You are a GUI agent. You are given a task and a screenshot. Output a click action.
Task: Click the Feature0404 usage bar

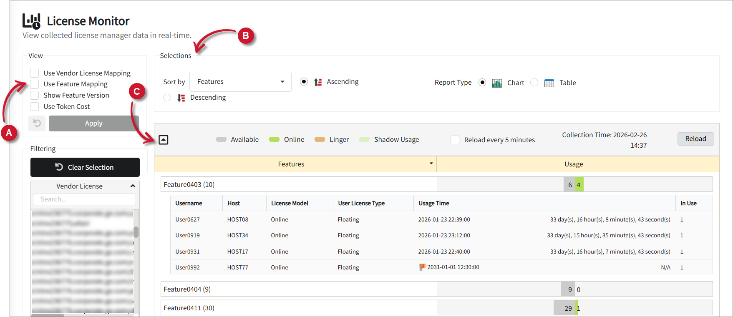(575, 289)
